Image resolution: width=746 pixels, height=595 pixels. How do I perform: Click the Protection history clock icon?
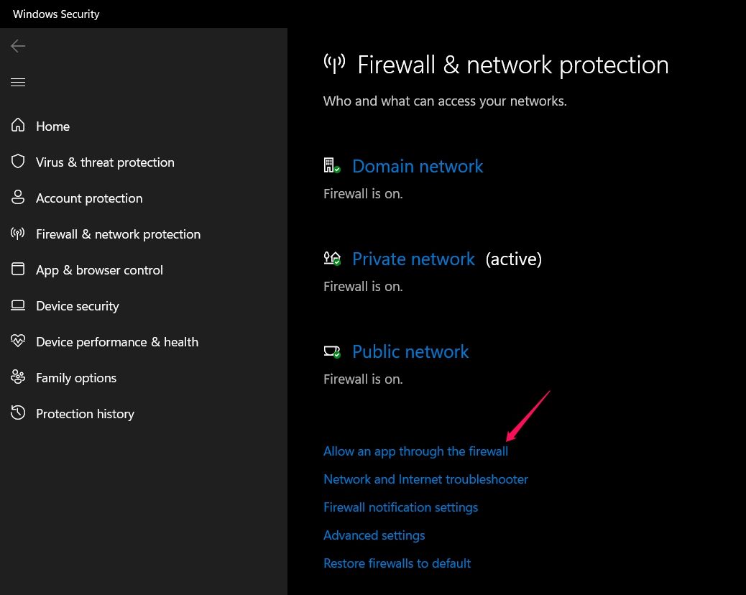point(18,413)
